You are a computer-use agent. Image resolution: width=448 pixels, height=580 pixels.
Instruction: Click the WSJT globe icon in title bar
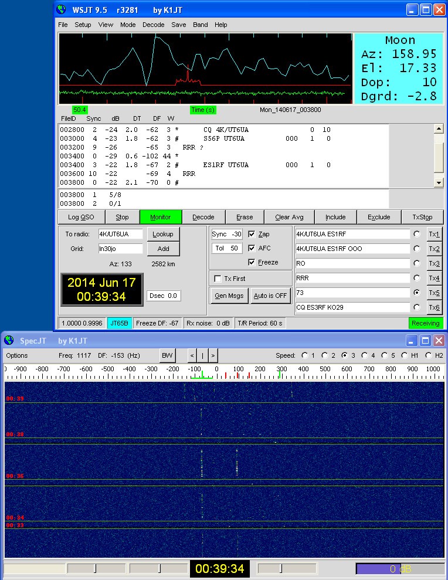pos(62,9)
